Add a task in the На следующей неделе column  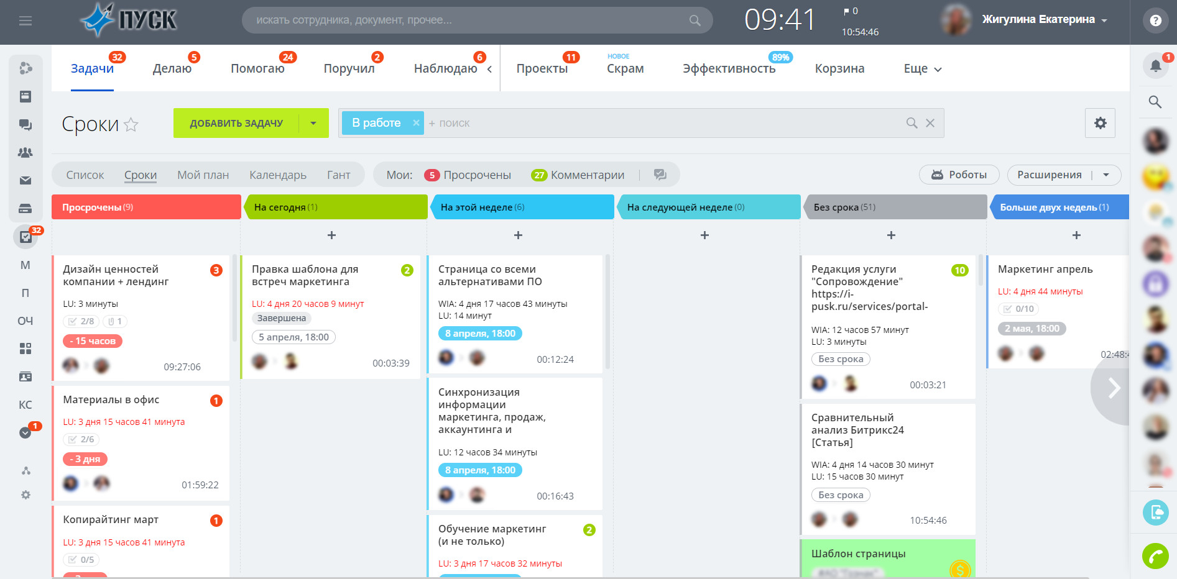704,235
